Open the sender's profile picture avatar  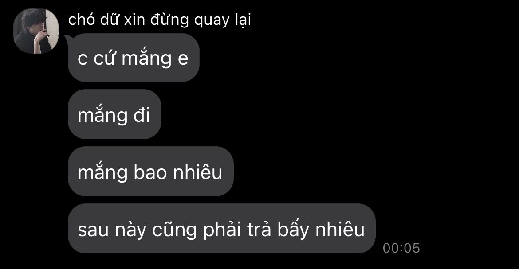[36, 31]
